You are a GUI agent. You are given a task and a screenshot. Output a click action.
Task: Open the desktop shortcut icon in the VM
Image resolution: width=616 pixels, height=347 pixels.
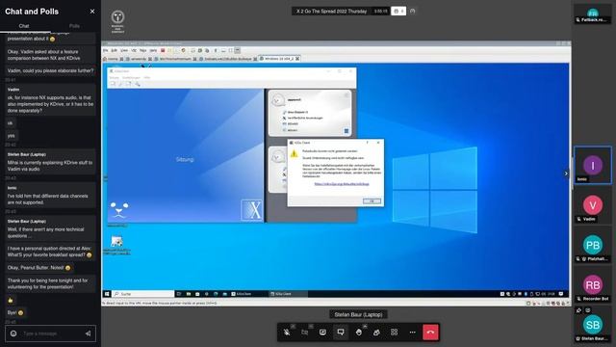pos(116,245)
